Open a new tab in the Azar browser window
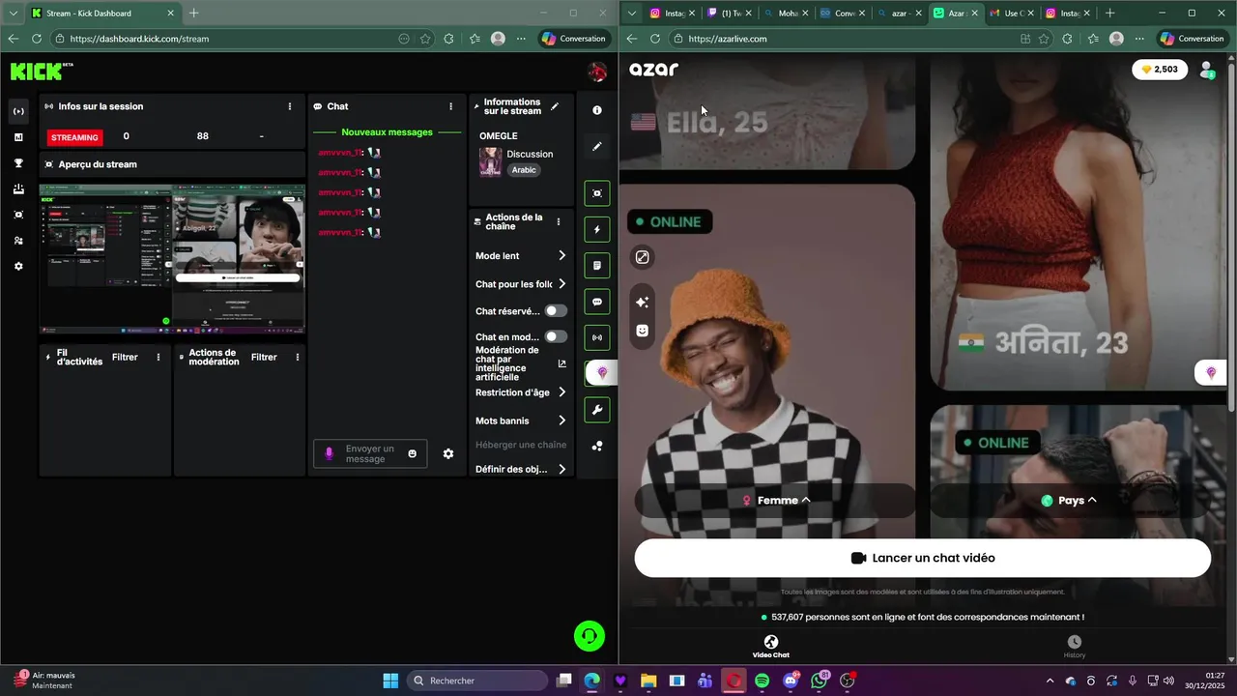This screenshot has height=696, width=1237. 1109,14
